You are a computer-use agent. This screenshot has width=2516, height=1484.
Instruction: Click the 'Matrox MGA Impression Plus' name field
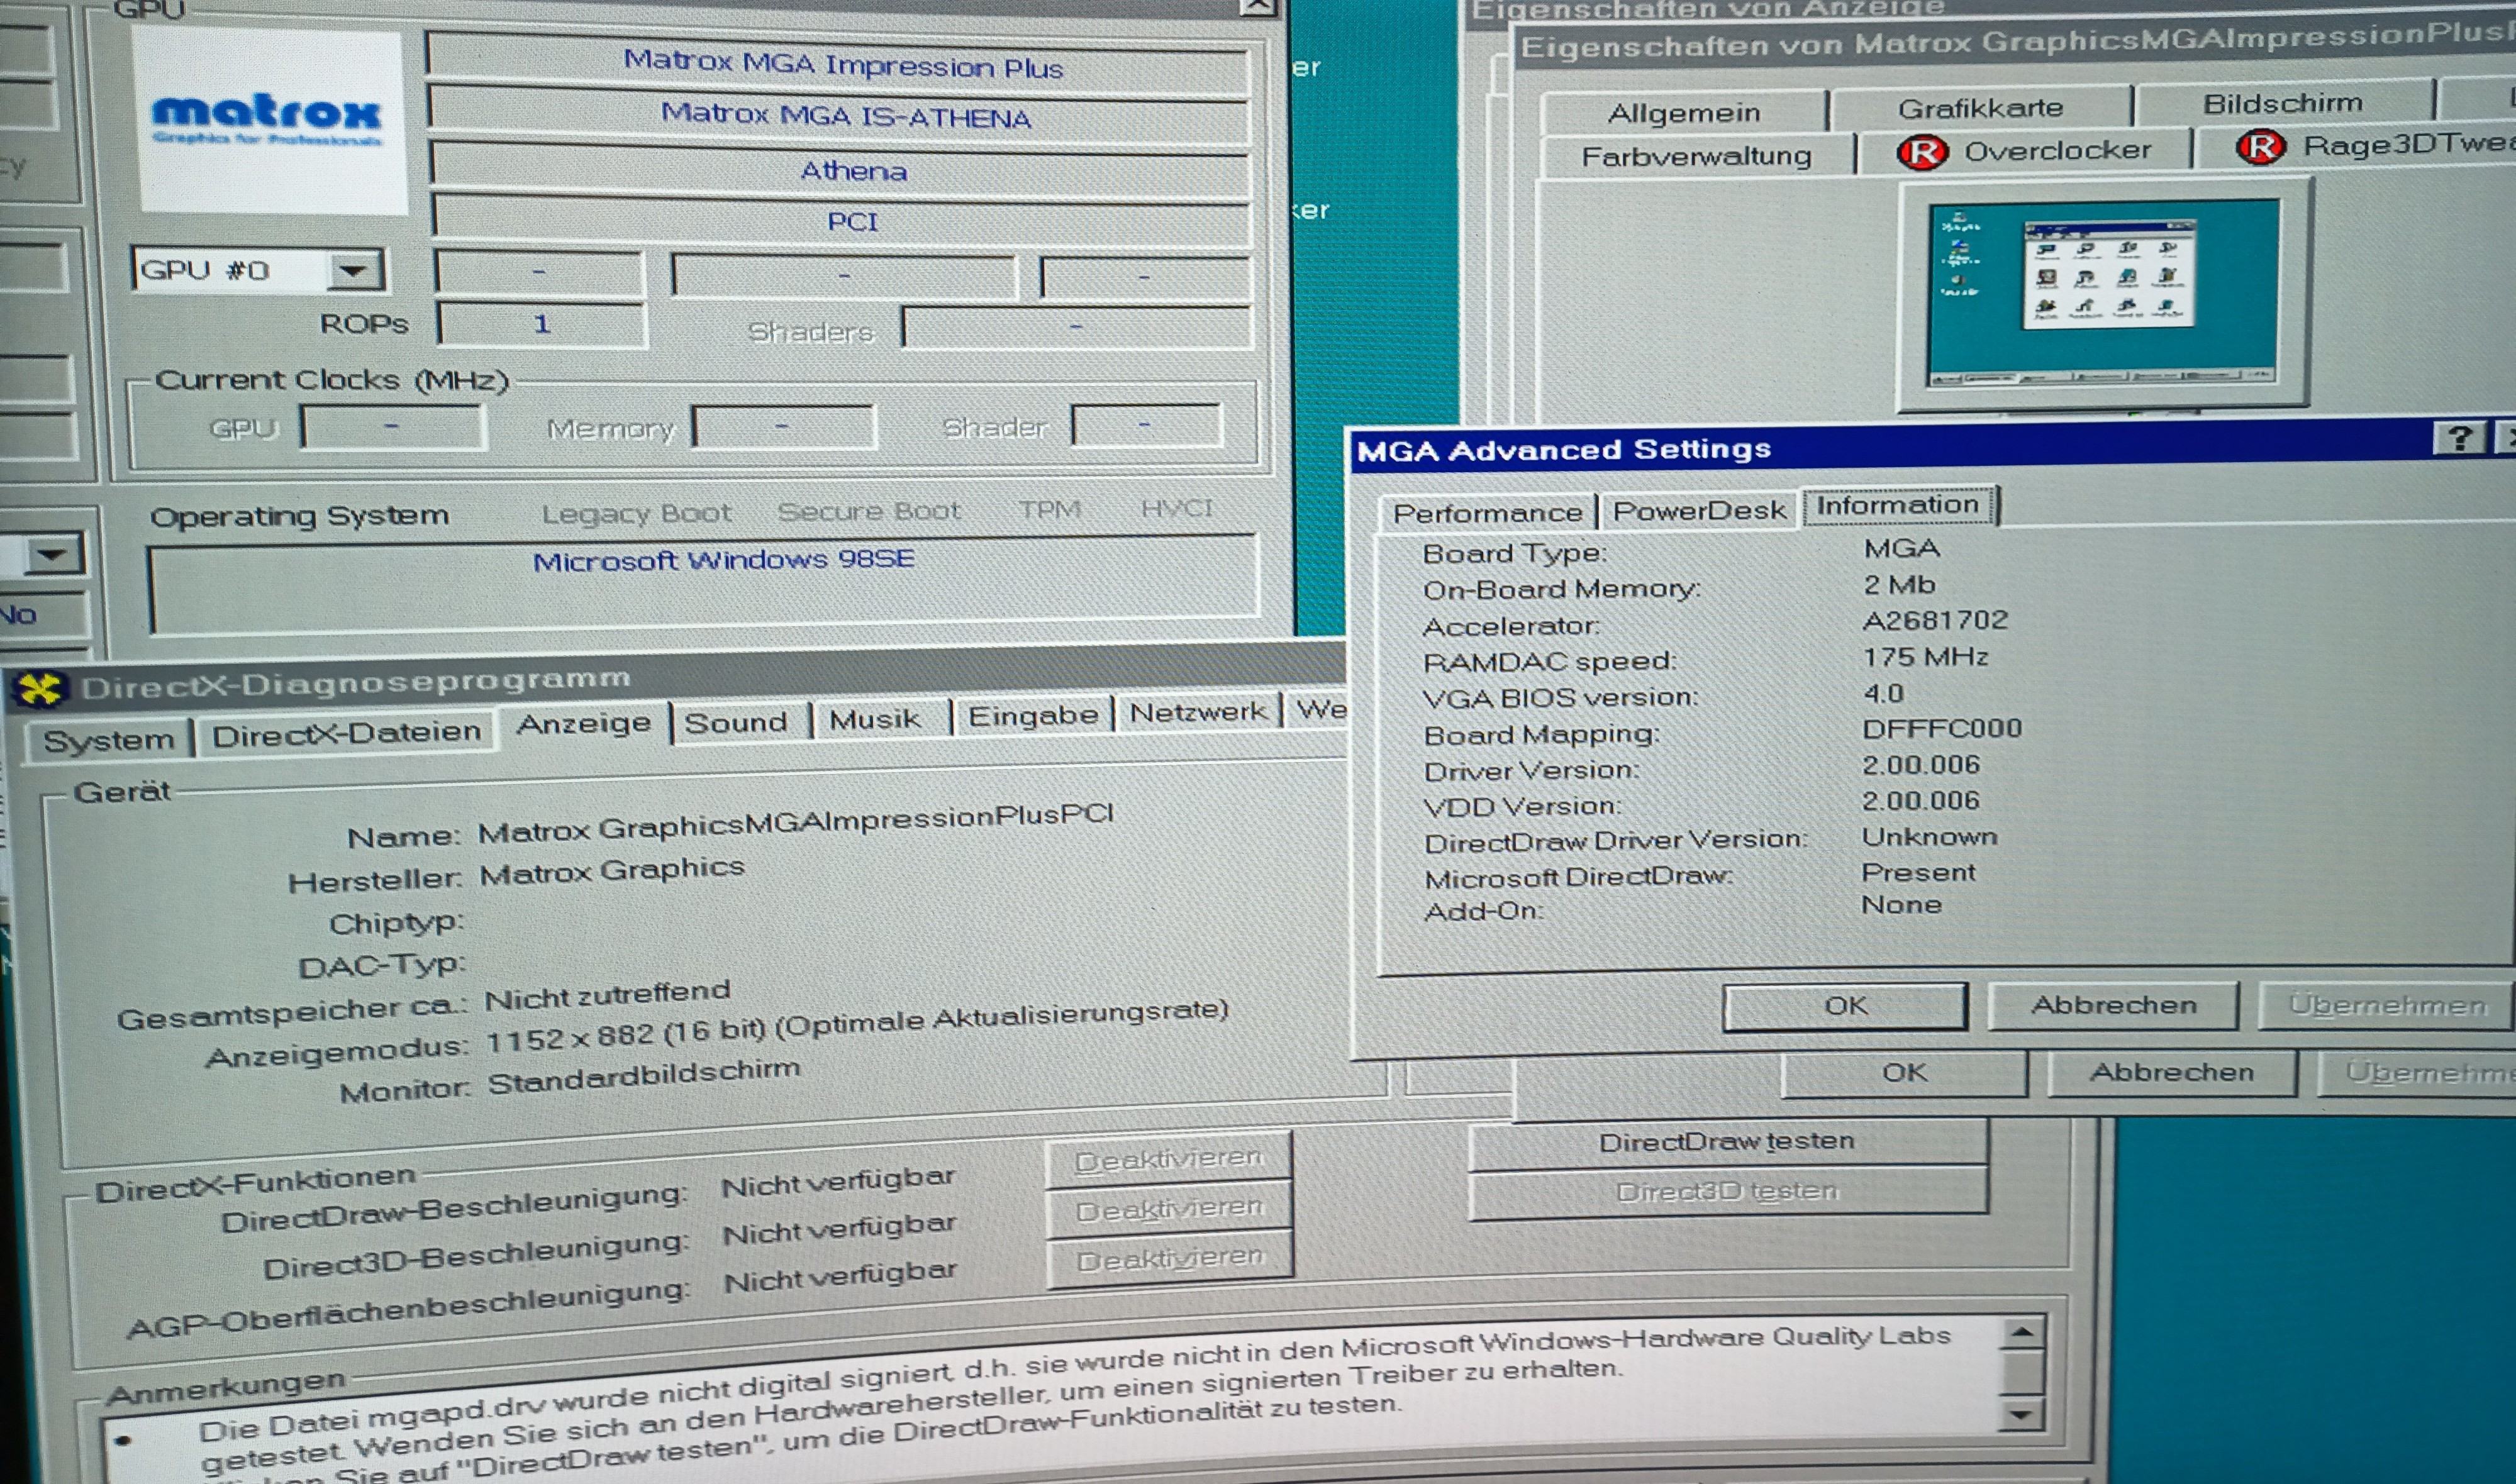click(838, 65)
